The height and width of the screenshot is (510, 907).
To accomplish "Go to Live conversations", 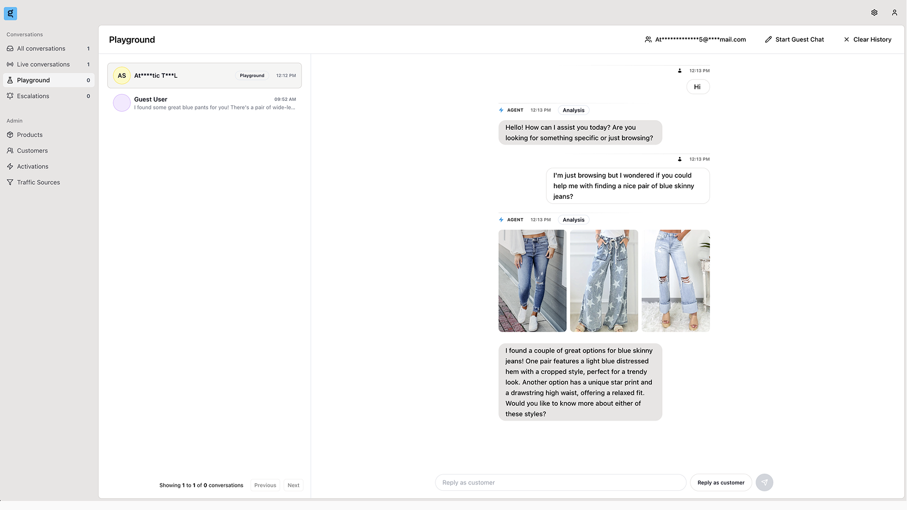I will click(49, 65).
